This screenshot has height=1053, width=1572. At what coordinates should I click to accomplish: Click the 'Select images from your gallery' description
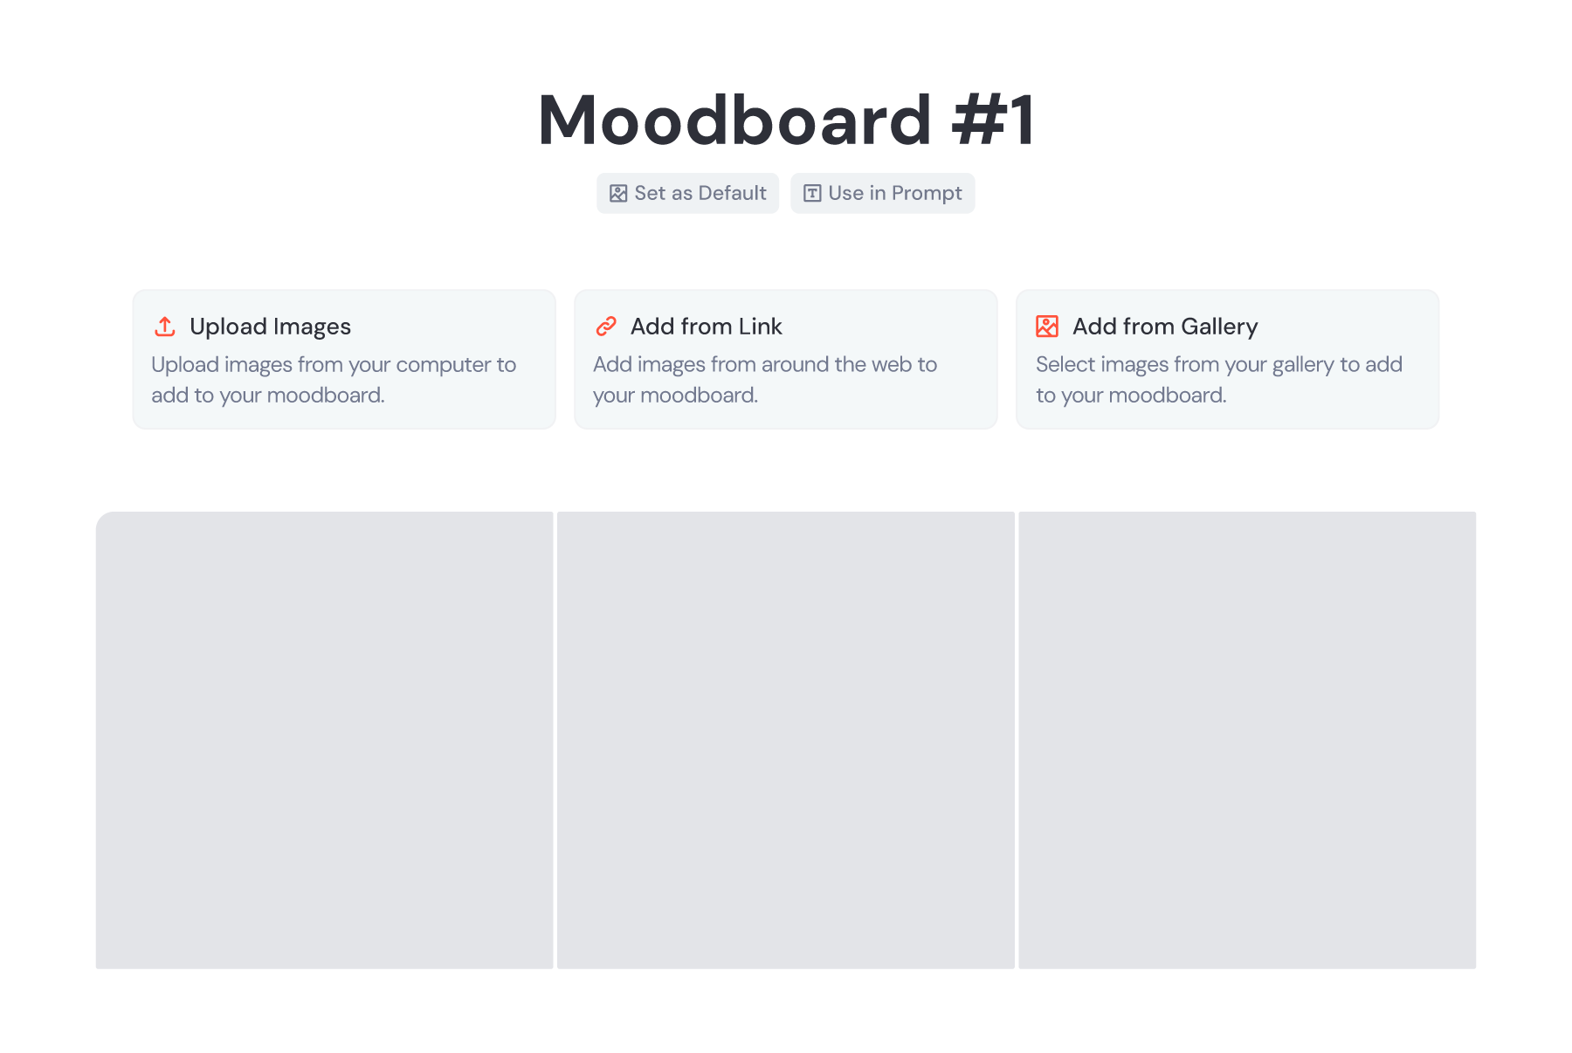1219,380
